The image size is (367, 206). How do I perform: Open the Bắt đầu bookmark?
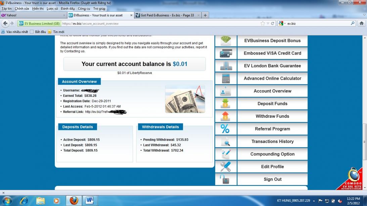38,32
